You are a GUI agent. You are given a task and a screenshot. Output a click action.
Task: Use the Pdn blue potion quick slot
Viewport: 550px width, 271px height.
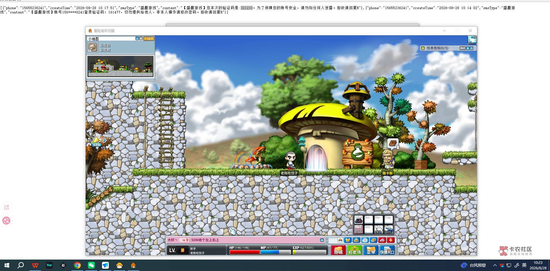pos(388,229)
